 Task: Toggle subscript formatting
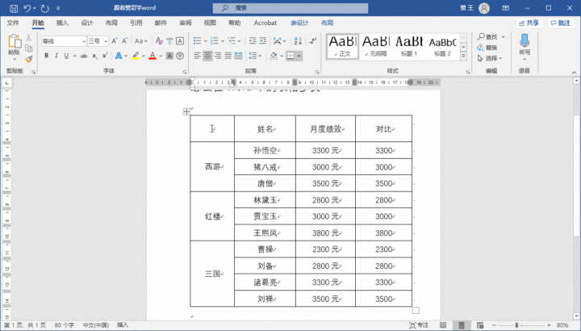95,56
